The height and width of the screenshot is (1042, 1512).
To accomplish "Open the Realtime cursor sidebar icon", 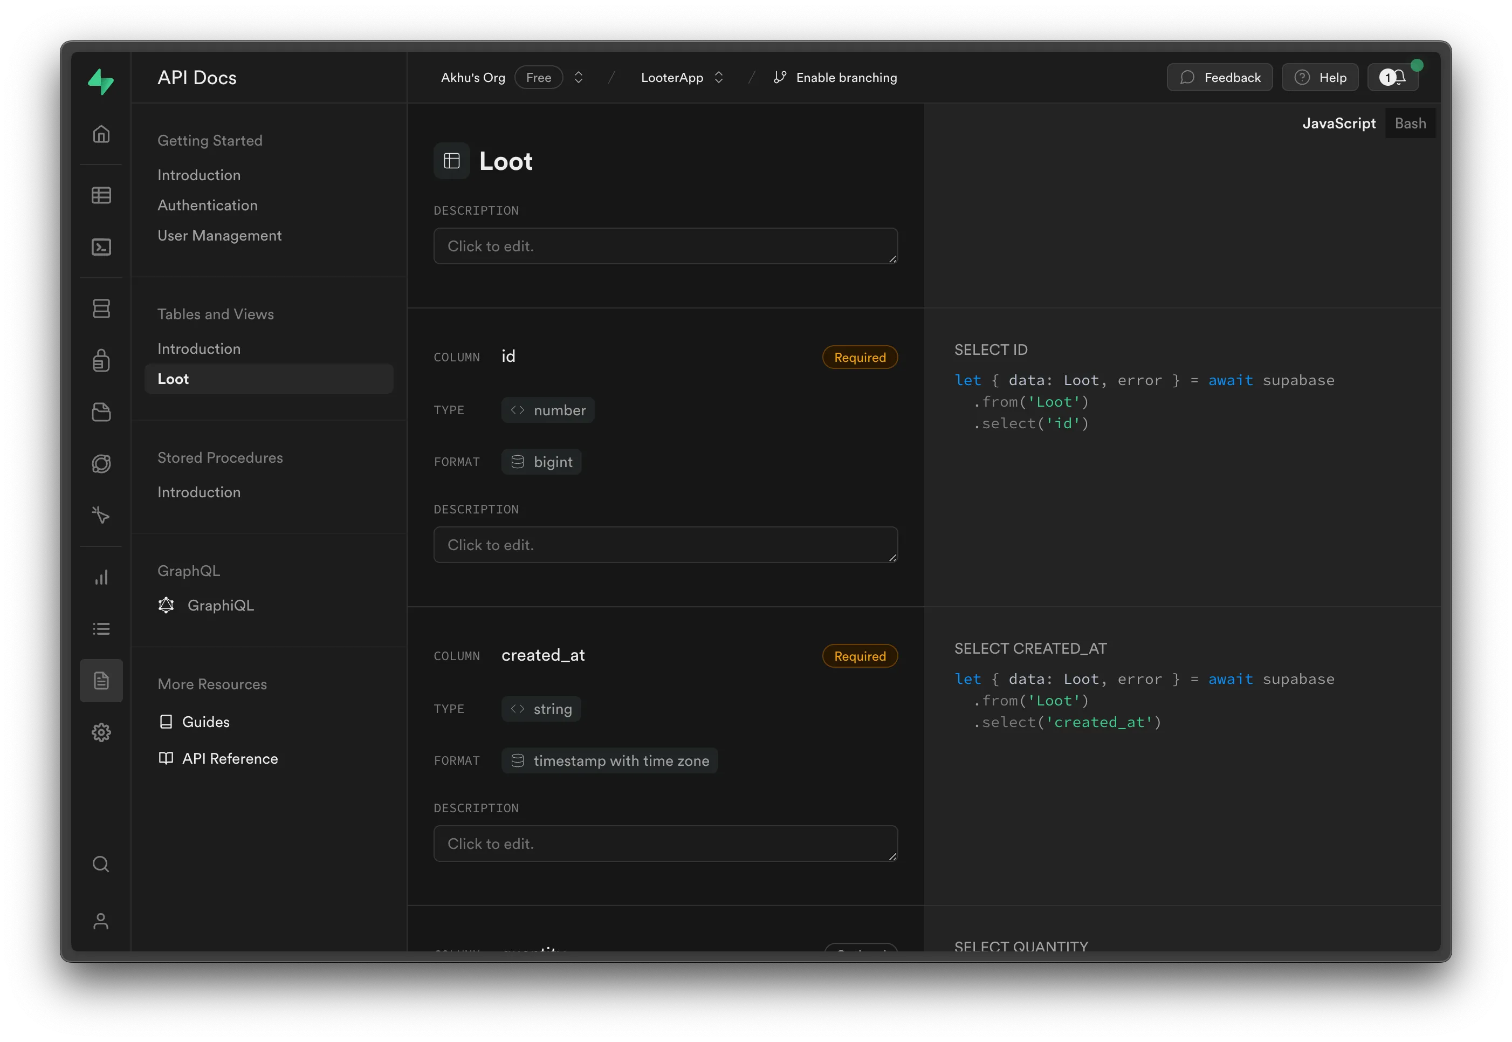I will [x=101, y=515].
